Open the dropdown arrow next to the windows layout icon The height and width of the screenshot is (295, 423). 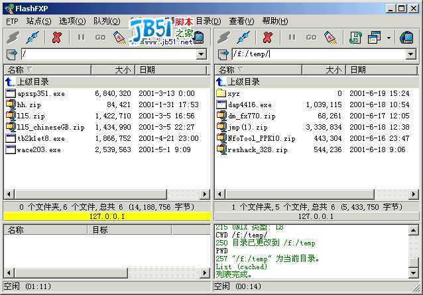click(x=389, y=38)
